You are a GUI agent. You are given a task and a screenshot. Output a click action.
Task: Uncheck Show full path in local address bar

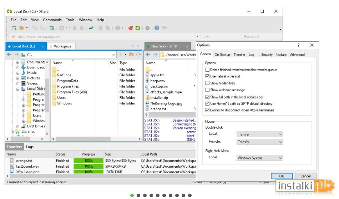(x=207, y=97)
